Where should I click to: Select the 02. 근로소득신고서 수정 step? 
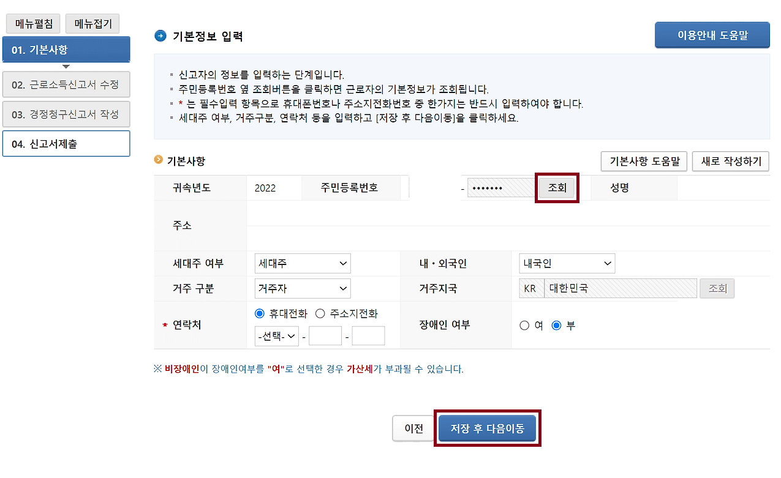66,84
